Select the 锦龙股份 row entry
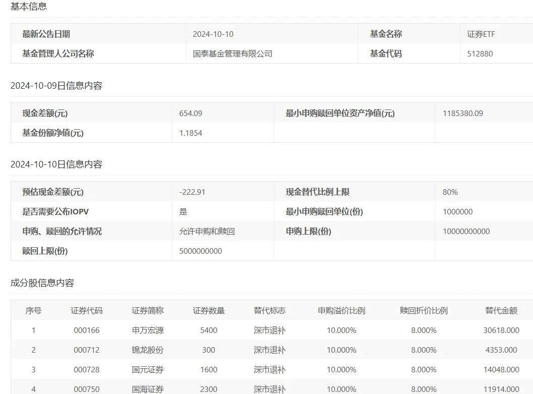Viewport: 533px width, 394px height. point(148,350)
